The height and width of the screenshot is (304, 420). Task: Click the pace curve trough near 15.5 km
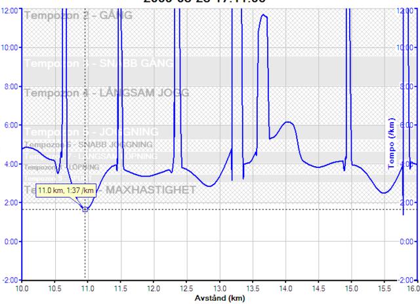pyautogui.click(x=384, y=193)
